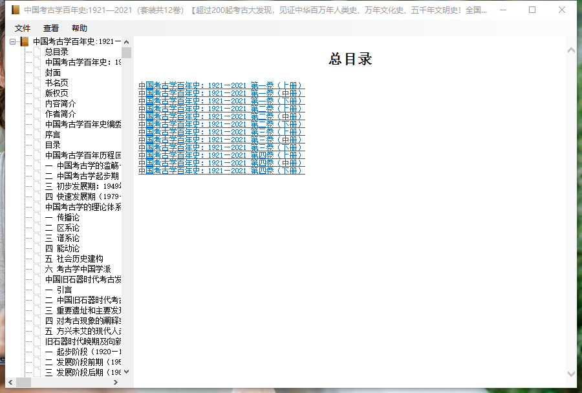Click page icon beside 目录
582x393 pixels.
[37, 145]
